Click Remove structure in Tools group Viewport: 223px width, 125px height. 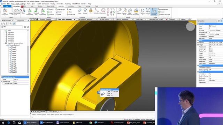coord(164,15)
